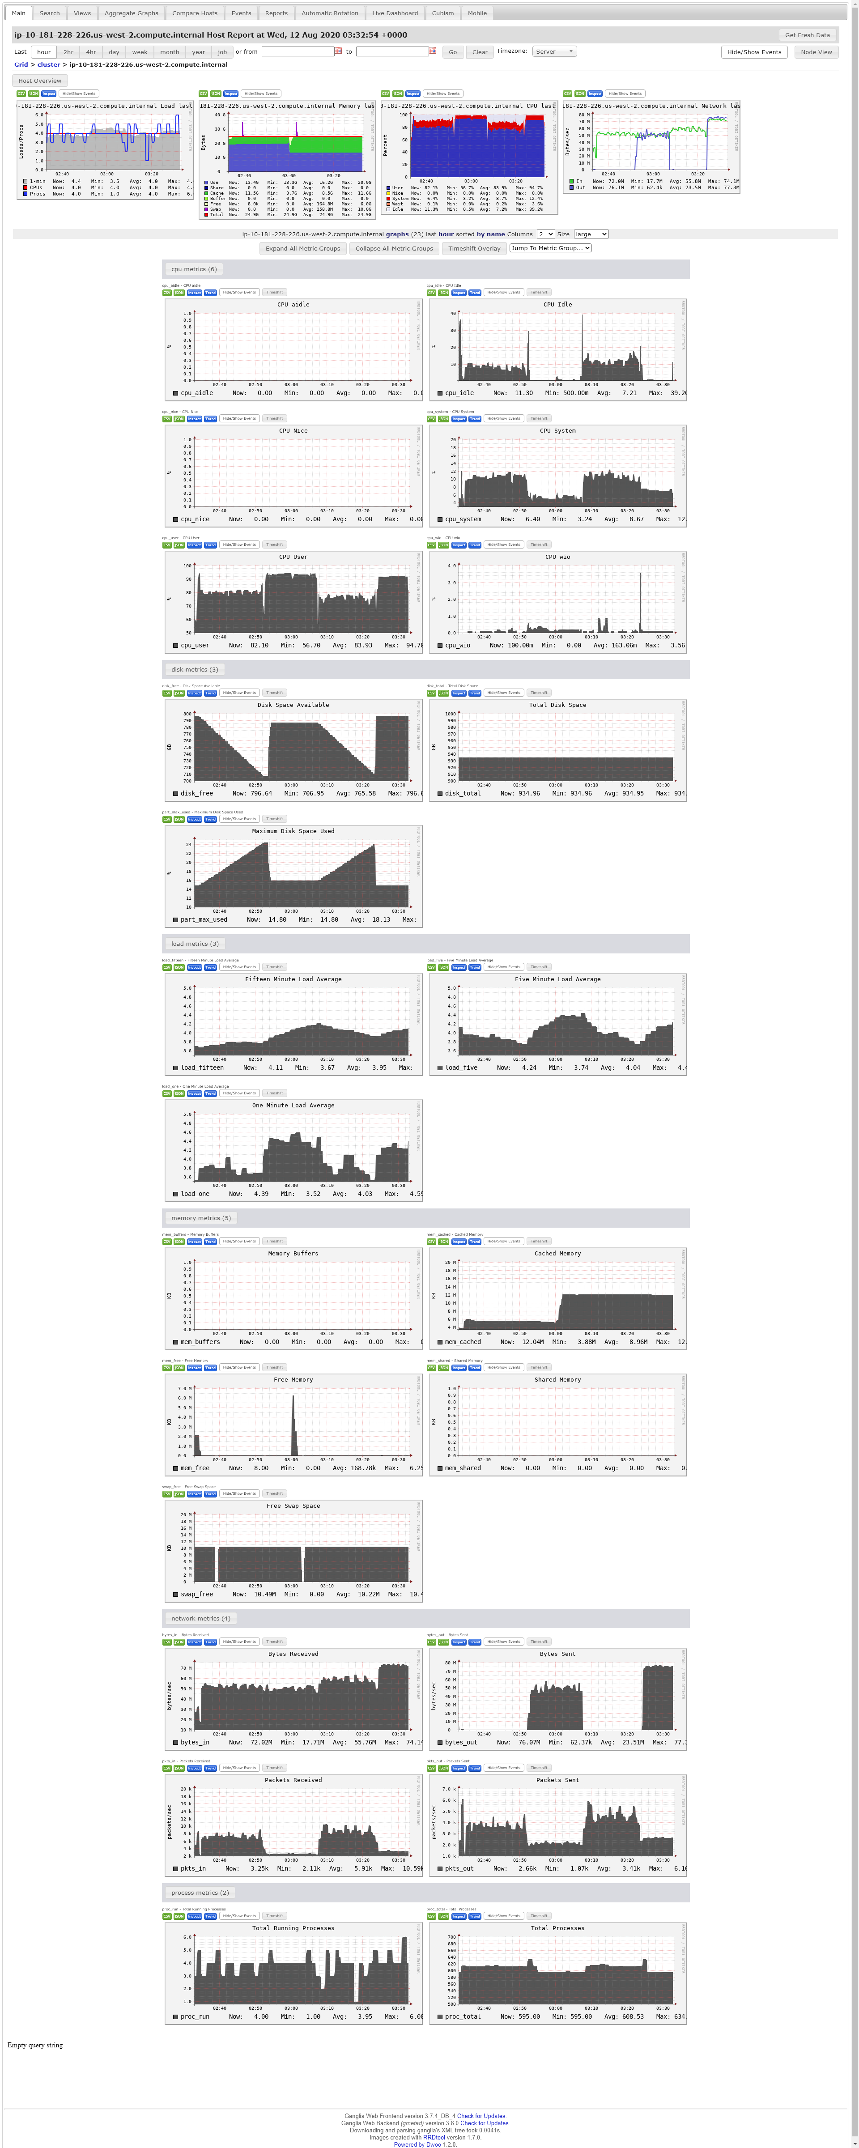
Task: Open the graph Size dropdown
Action: tap(591, 234)
